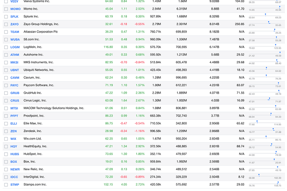Click the Ellie Mae 52-week range indicator
This screenshot has height=191, width=287.
pos(257,122)
